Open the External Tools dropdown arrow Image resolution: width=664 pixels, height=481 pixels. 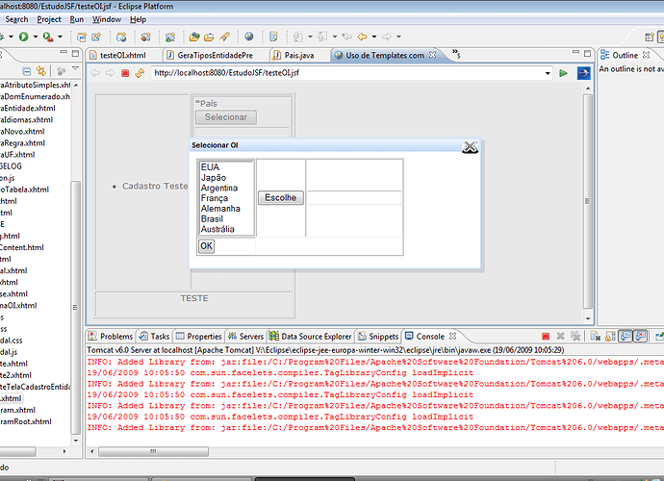point(60,37)
